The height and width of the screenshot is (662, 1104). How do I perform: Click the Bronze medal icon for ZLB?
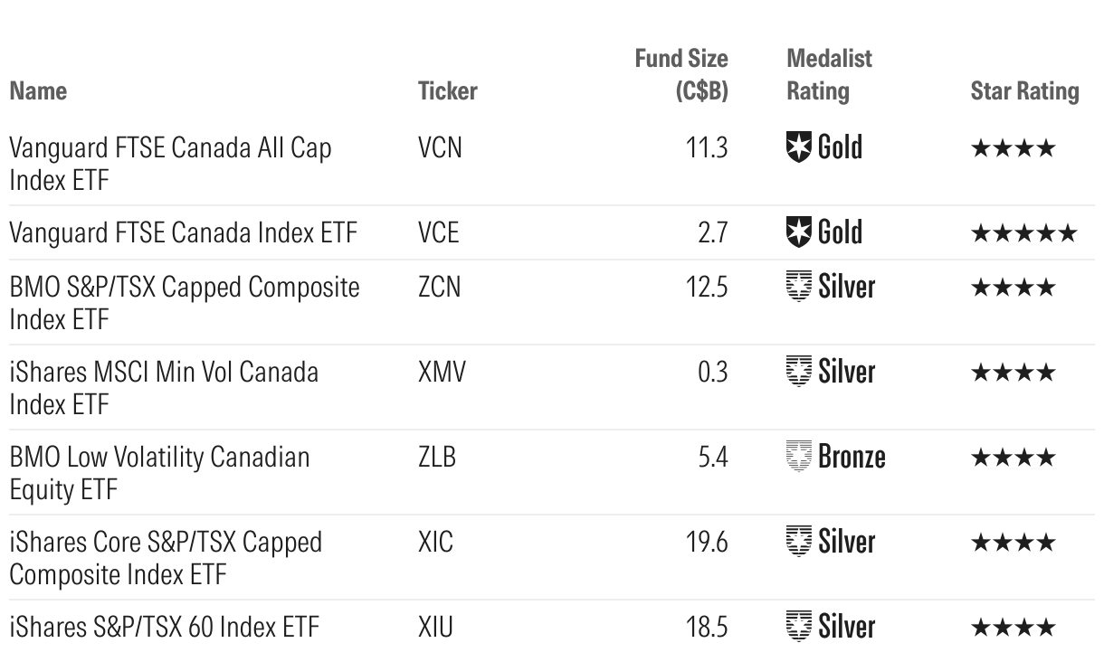pos(799,457)
